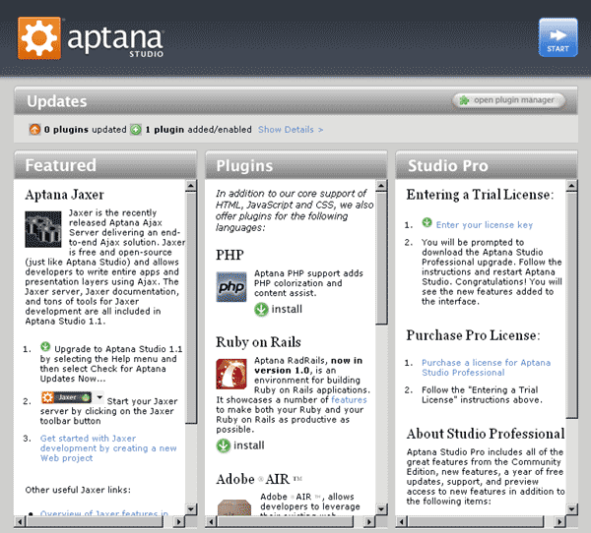591x533 pixels.
Task: Click Studio Pro panel scroll down arrow
Action: coord(571,509)
